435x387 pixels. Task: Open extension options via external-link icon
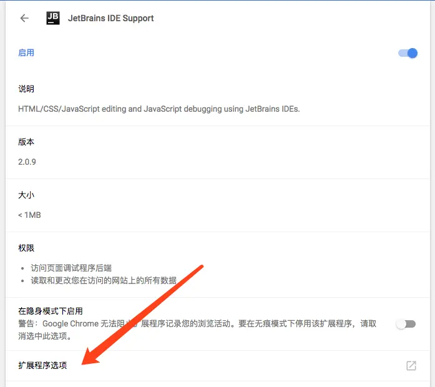click(411, 366)
